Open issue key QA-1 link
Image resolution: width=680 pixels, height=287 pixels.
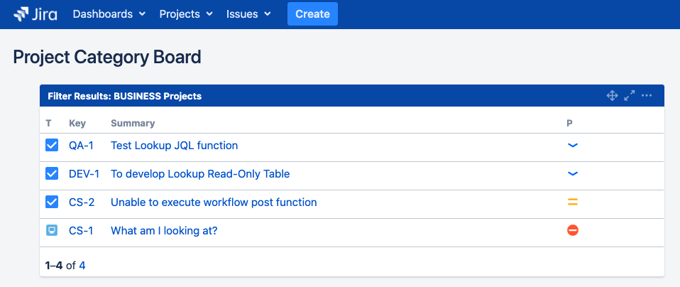click(81, 146)
